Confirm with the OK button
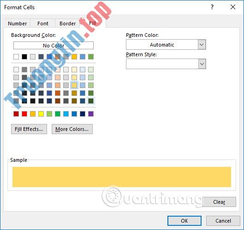The image size is (244, 230). coord(184,221)
